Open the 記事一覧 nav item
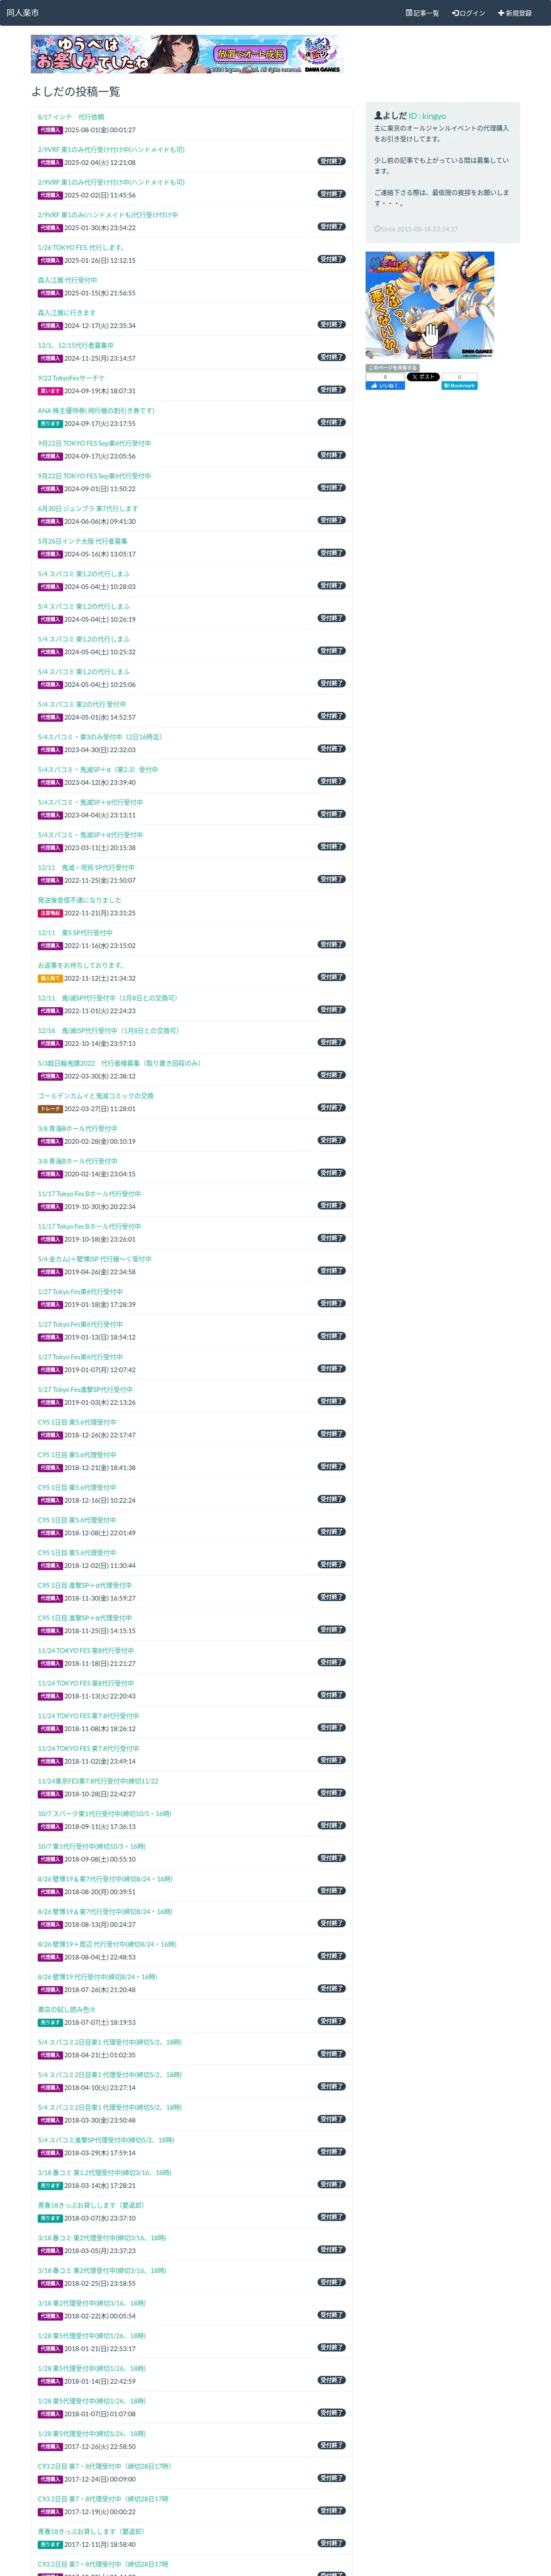 pos(422,13)
